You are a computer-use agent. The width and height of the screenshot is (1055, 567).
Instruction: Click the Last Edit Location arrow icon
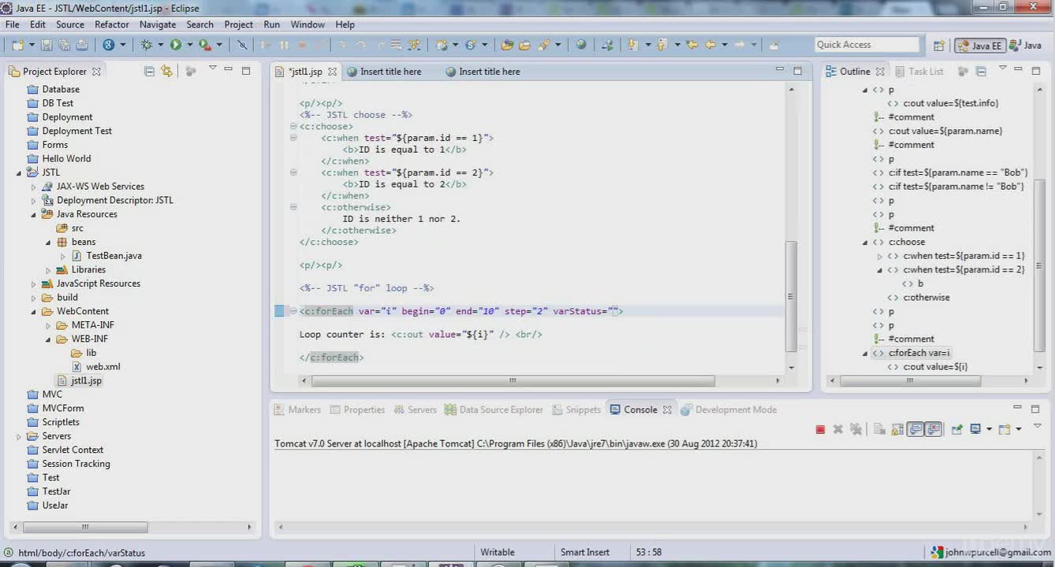(692, 45)
